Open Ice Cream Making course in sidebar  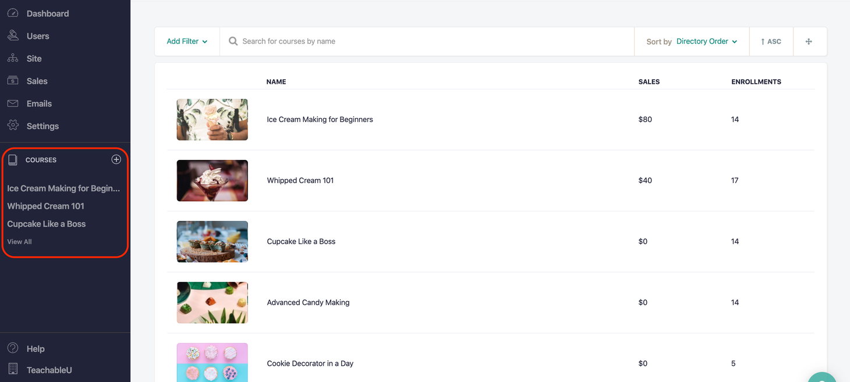pos(63,188)
